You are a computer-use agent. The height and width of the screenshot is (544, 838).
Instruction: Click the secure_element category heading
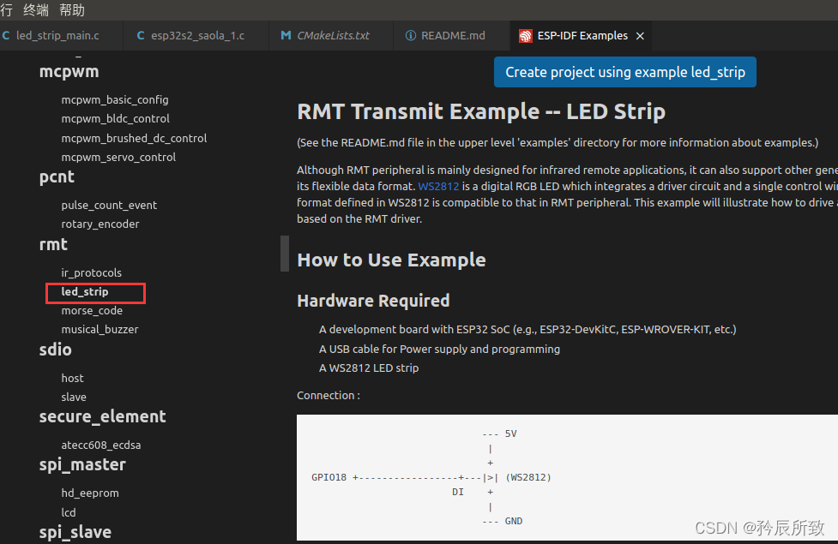coord(103,417)
